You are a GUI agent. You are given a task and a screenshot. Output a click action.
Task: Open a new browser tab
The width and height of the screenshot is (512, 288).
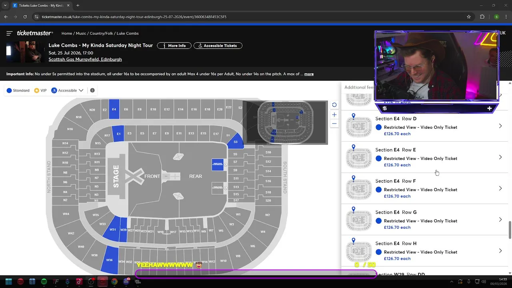(x=78, y=6)
